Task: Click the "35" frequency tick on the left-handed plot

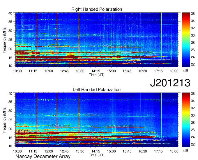Action: coord(10,102)
